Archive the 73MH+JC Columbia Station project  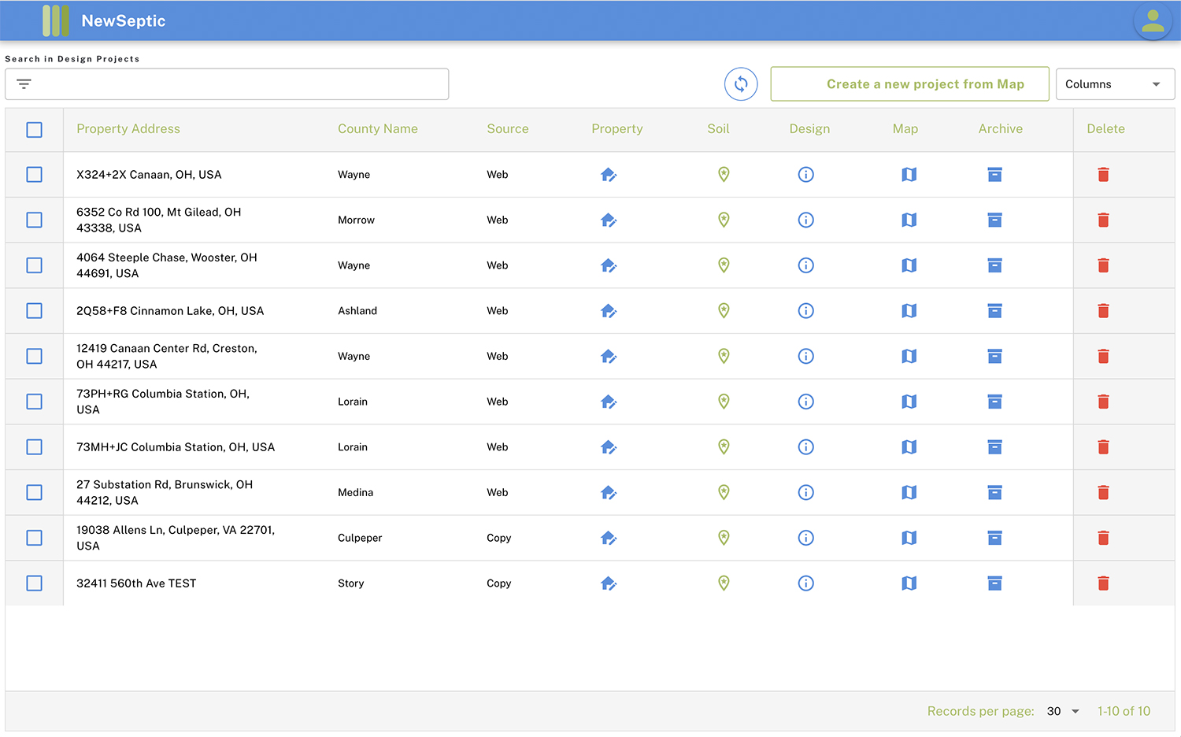tap(994, 447)
